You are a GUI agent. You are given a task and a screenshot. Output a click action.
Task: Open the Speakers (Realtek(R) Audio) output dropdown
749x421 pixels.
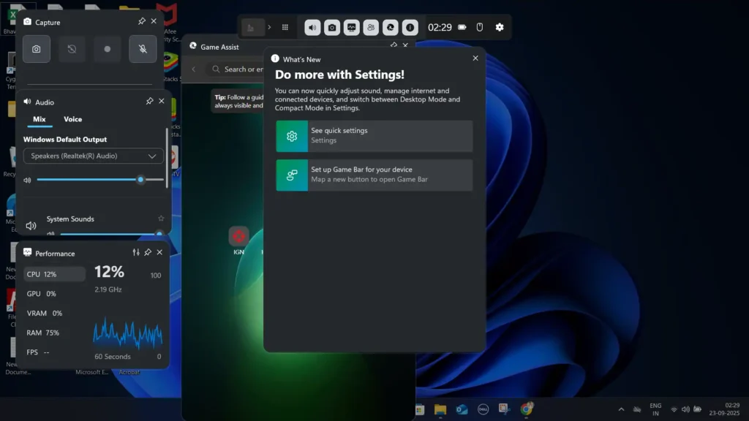[x=93, y=156]
